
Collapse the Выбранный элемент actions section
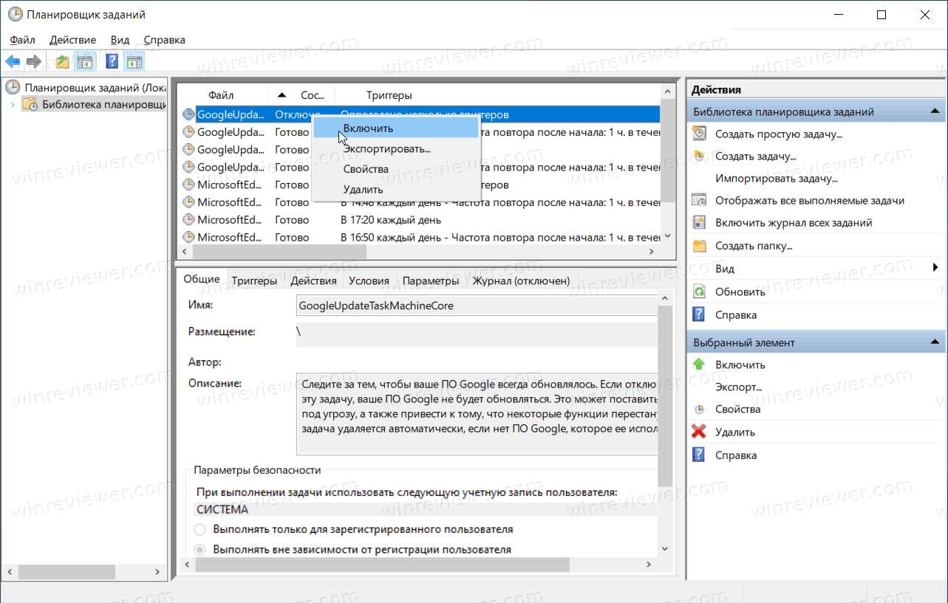pos(935,342)
